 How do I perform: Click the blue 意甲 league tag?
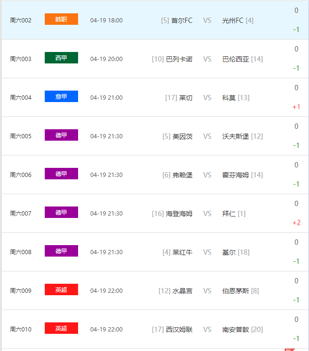click(61, 97)
